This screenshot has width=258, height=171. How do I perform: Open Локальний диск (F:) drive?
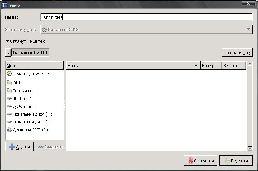[x=32, y=114]
